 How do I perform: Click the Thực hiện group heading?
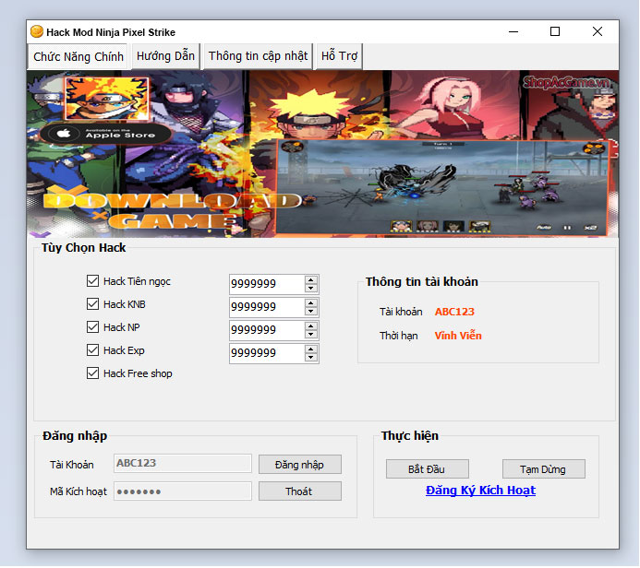pyautogui.click(x=410, y=436)
